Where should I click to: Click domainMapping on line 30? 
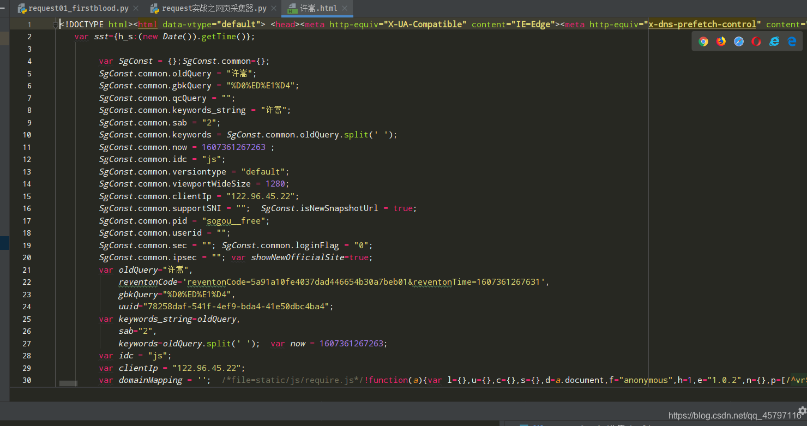click(x=150, y=380)
